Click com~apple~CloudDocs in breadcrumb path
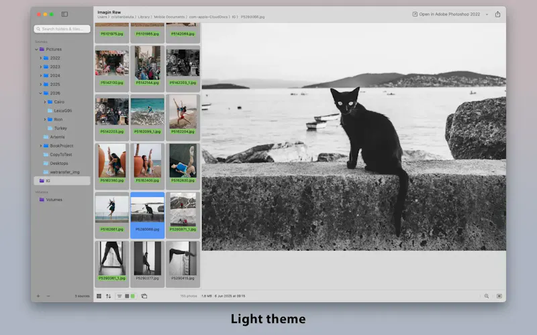537x335 pixels. tap(208, 17)
